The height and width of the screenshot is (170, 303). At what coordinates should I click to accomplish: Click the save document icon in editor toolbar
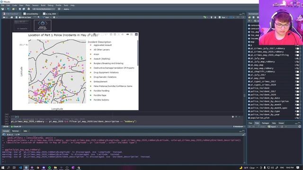[x=16, y=17]
